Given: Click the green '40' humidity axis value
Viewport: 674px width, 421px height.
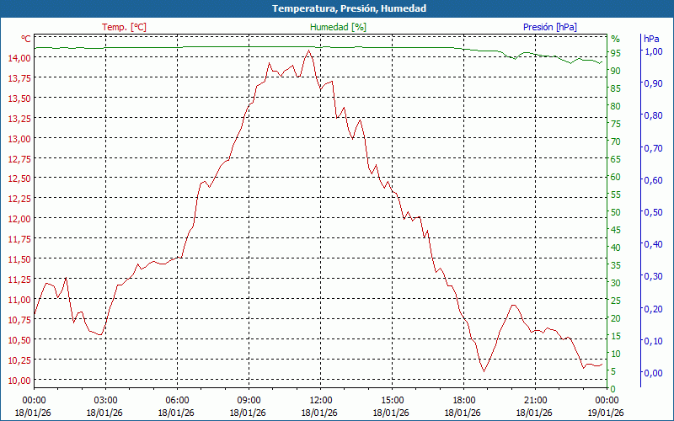Looking at the screenshot, I should (x=616, y=248).
